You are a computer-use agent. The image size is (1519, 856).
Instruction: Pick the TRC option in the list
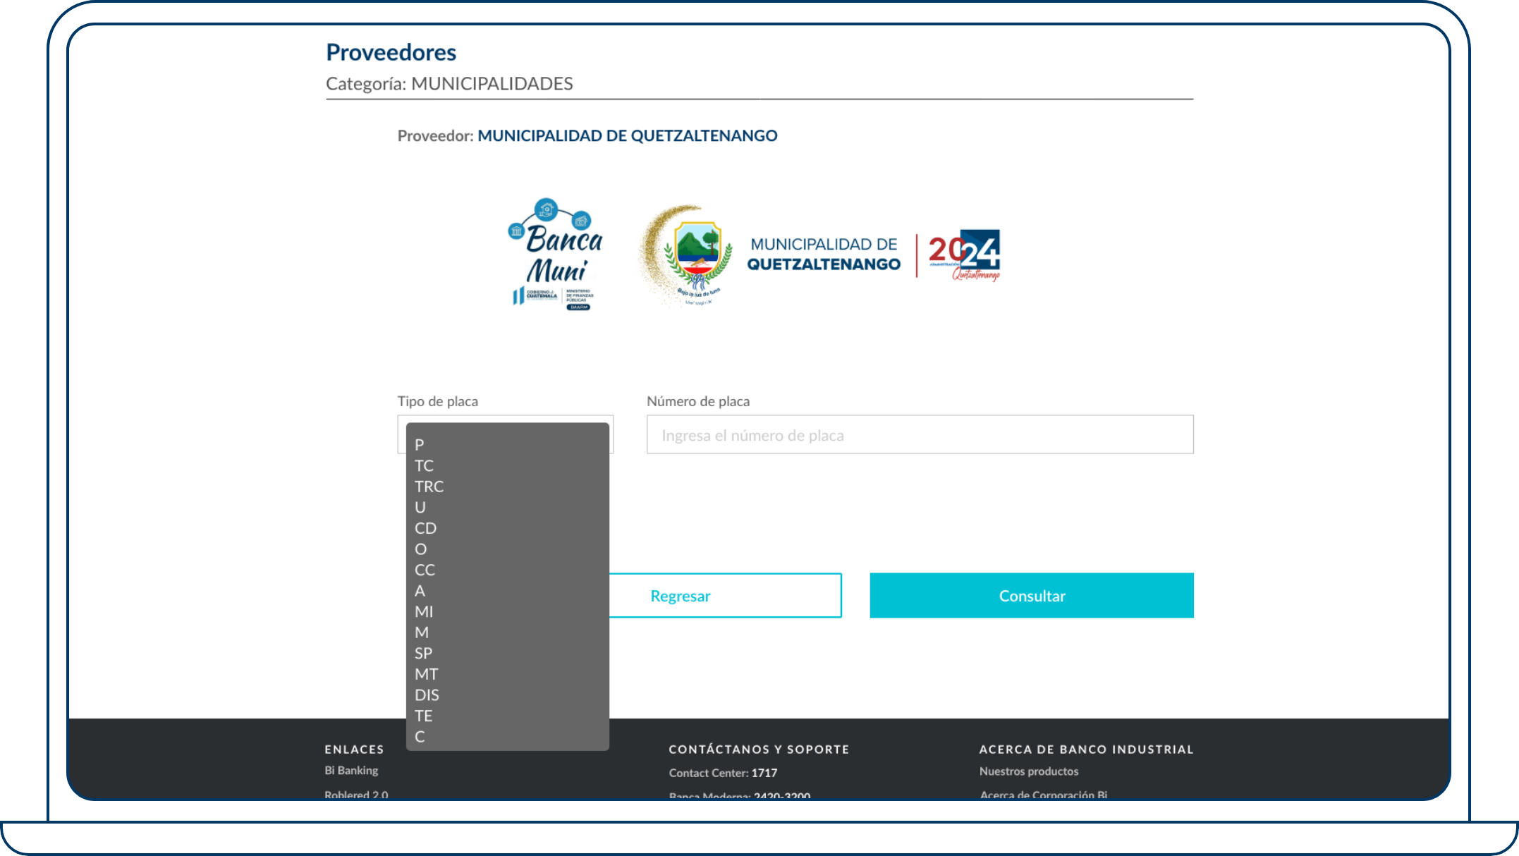click(507, 487)
